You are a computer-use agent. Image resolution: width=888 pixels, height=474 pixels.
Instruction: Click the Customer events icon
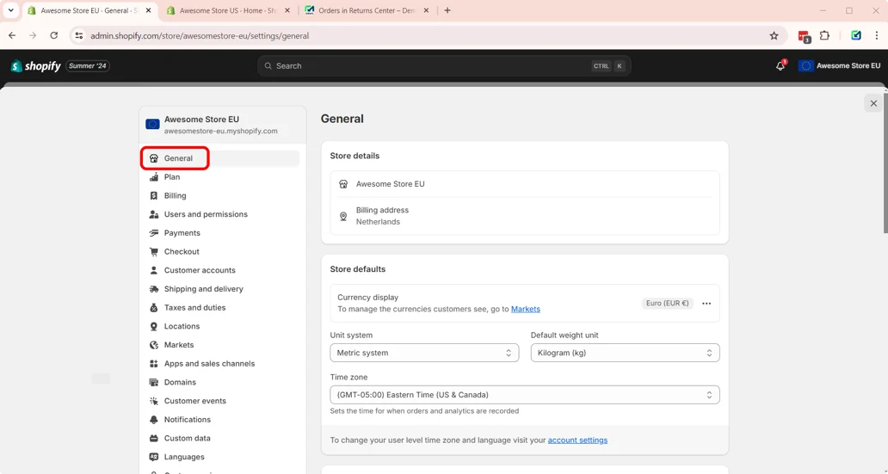[153, 401]
